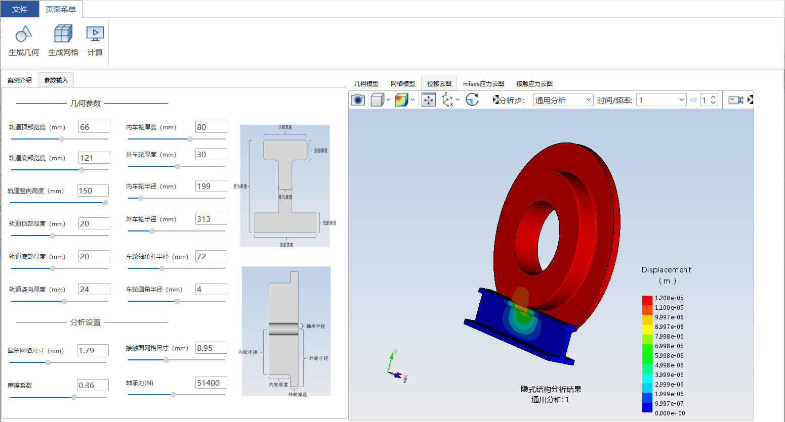
Task: Click the 轨道底部宽度 field showing 121
Action: coord(94,158)
